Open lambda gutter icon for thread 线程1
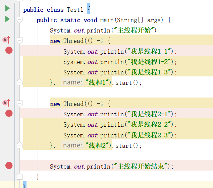The height and width of the screenshot is (188, 213). point(6,40)
